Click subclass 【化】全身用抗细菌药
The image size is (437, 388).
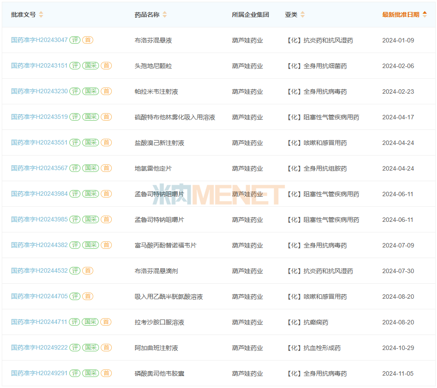(x=316, y=66)
